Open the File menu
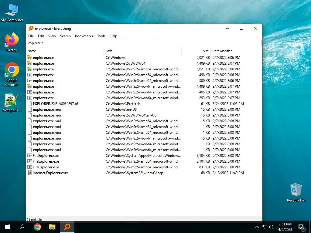The width and height of the screenshot is (311, 233). pos(31,36)
